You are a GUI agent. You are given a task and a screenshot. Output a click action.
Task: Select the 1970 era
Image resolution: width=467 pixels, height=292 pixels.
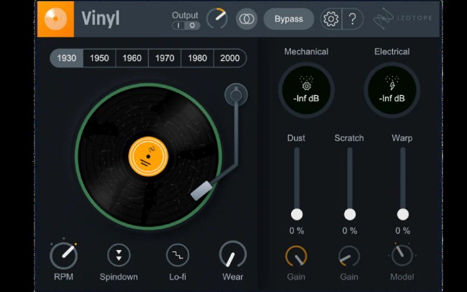coord(165,58)
